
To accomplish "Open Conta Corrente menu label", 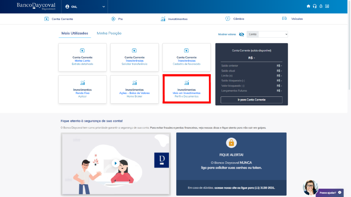I will (62, 19).
